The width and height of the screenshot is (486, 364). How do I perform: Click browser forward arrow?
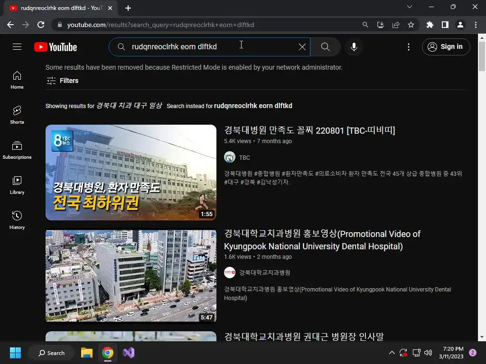click(26, 25)
